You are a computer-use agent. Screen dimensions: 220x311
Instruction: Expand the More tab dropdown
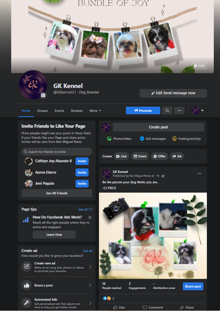point(95,111)
